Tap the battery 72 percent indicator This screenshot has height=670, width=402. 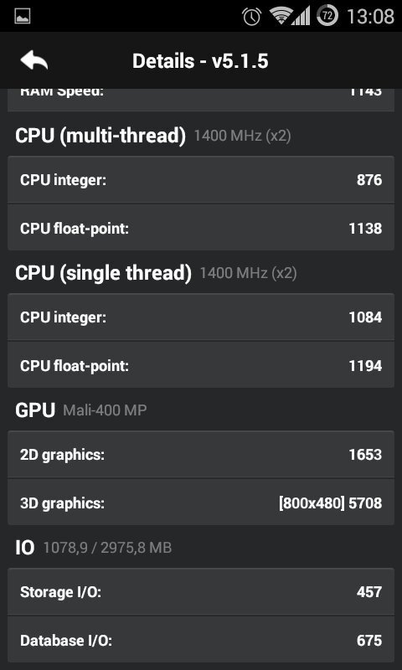coord(327,16)
